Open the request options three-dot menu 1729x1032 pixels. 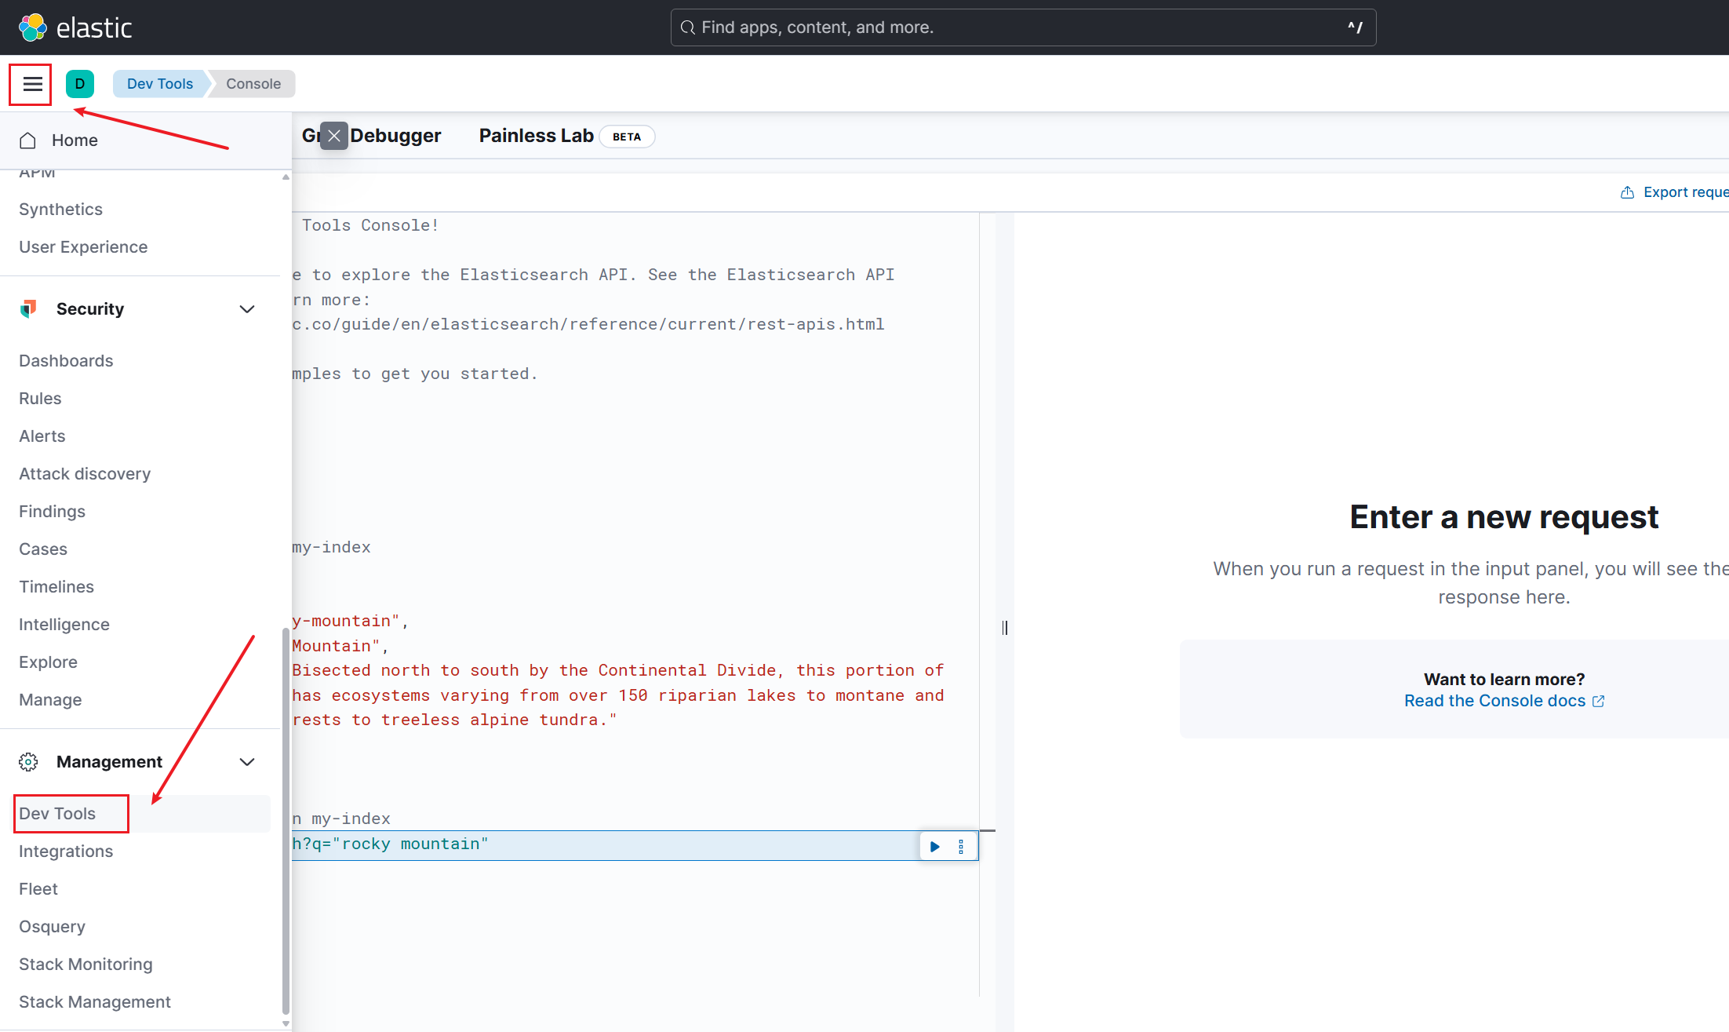click(961, 846)
